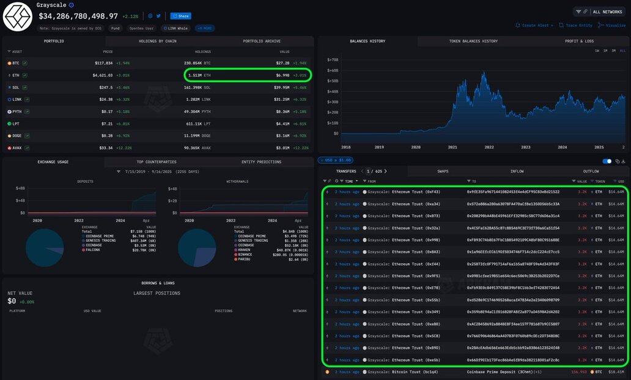
Task: Click the Share button
Action: [181, 16]
